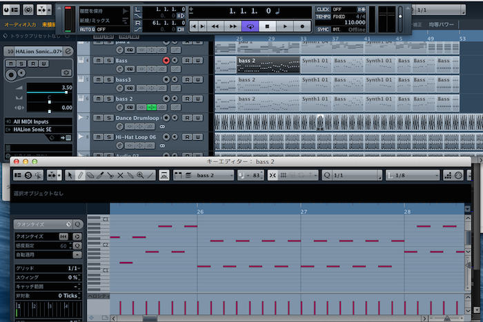Toggle the CLICK metronome button
483x322 pixels.
pos(323,10)
